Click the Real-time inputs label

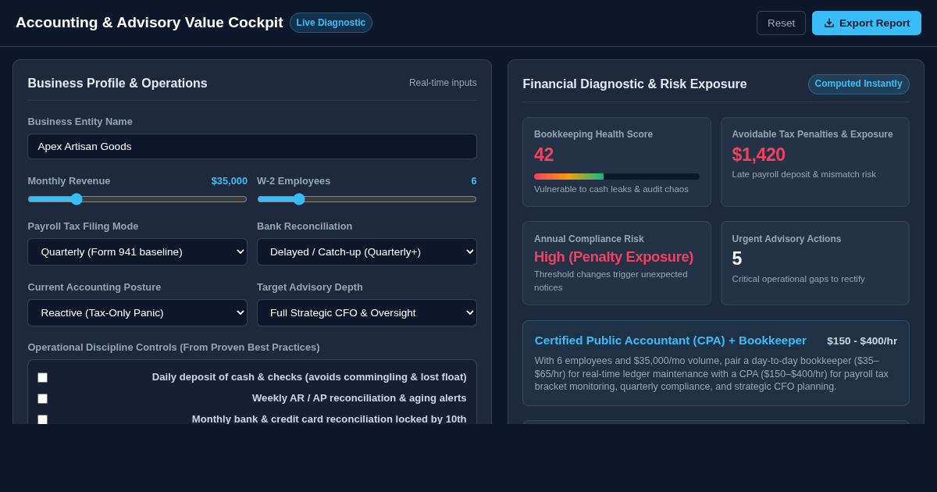(443, 83)
